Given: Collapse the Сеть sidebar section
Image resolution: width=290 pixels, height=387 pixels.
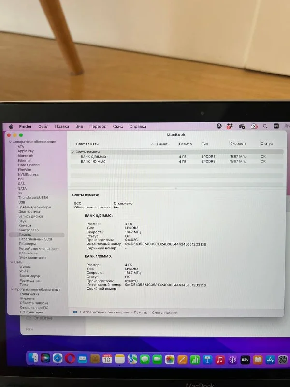Looking at the screenshot, I should tap(12, 262).
